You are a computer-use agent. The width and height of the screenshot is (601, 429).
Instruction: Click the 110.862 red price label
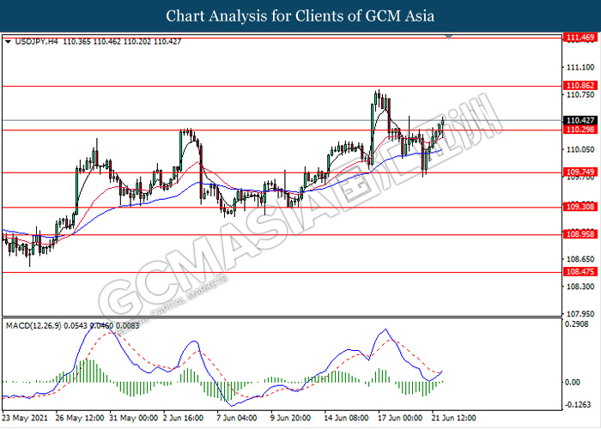[580, 86]
